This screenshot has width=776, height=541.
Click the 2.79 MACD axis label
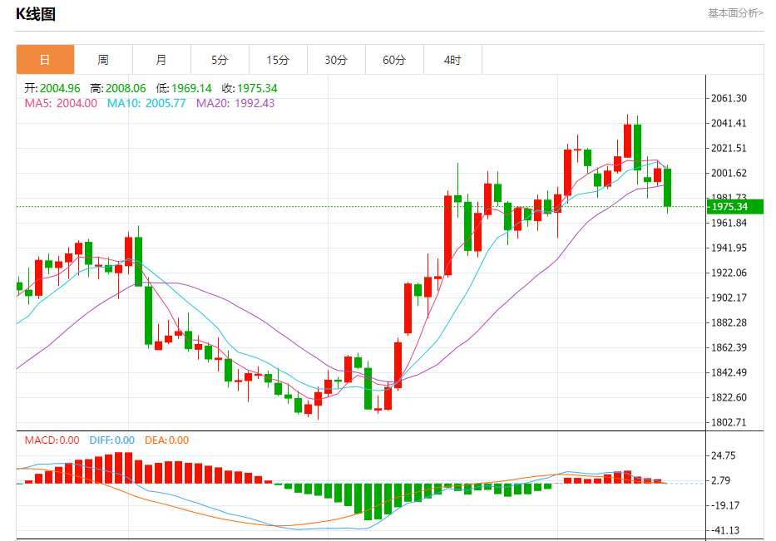(x=720, y=480)
